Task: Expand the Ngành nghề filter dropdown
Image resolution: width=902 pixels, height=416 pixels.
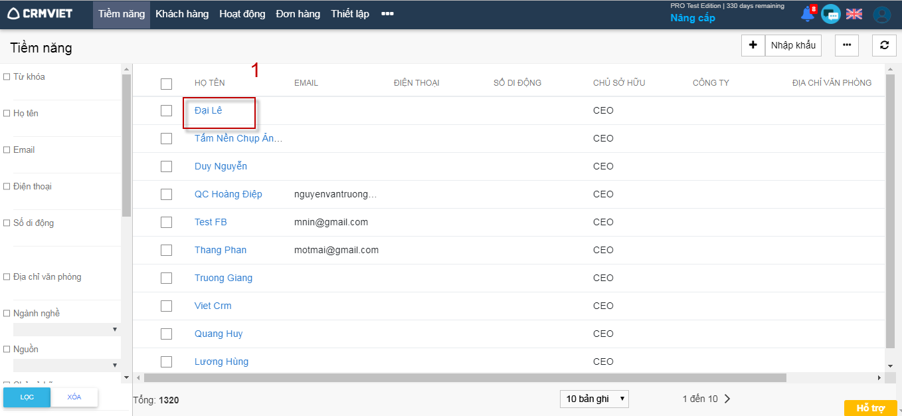Action: point(66,330)
